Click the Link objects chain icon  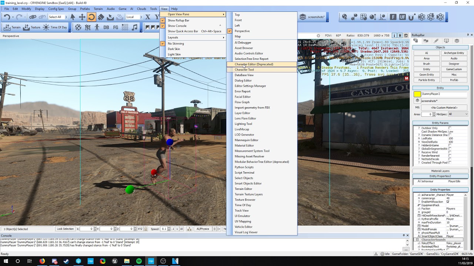point(33,17)
